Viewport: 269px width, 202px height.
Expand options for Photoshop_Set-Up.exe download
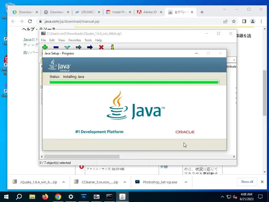186,182
